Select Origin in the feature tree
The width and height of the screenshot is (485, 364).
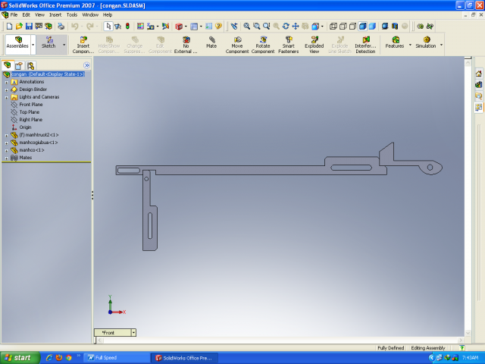coord(25,127)
